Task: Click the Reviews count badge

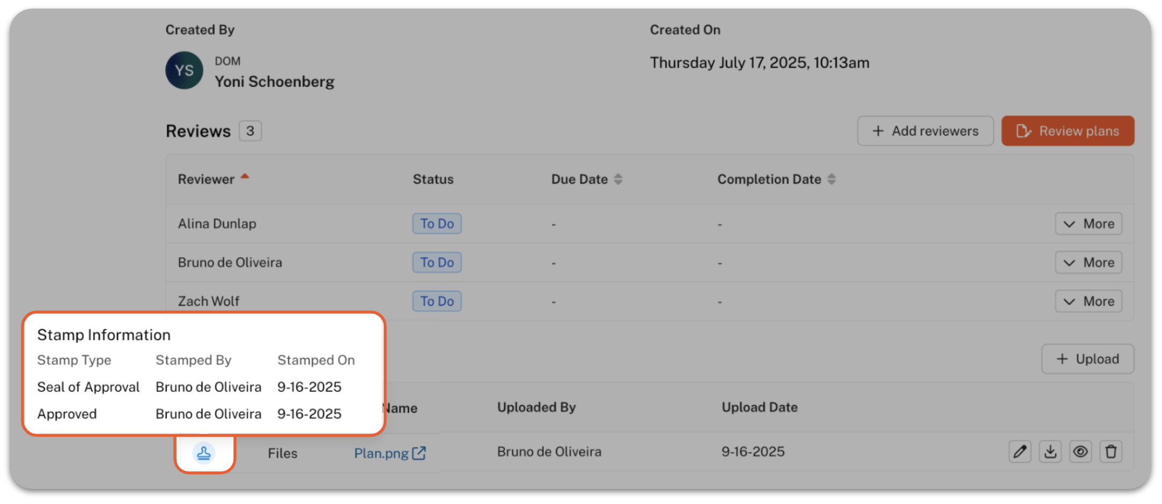Action: pos(250,131)
